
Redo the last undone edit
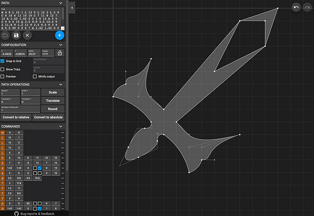307,7
